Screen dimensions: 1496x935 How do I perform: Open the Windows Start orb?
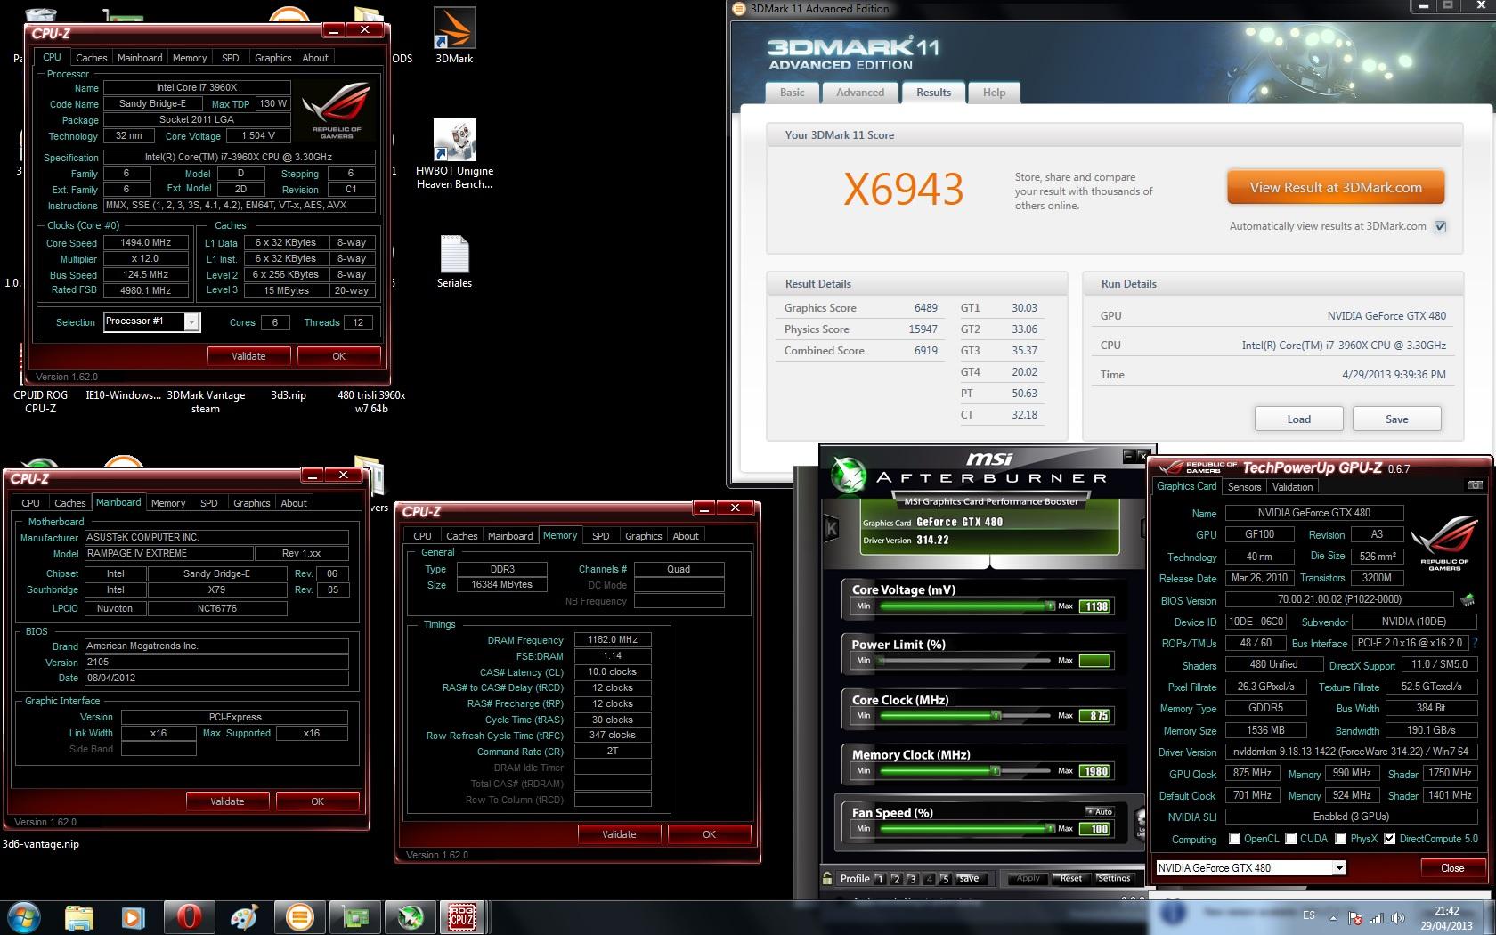tap(24, 917)
